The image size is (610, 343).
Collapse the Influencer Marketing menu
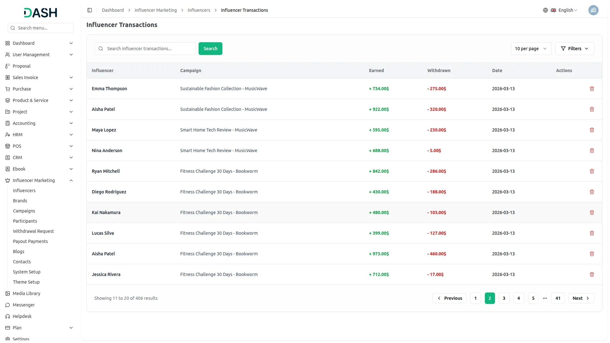pos(71,180)
